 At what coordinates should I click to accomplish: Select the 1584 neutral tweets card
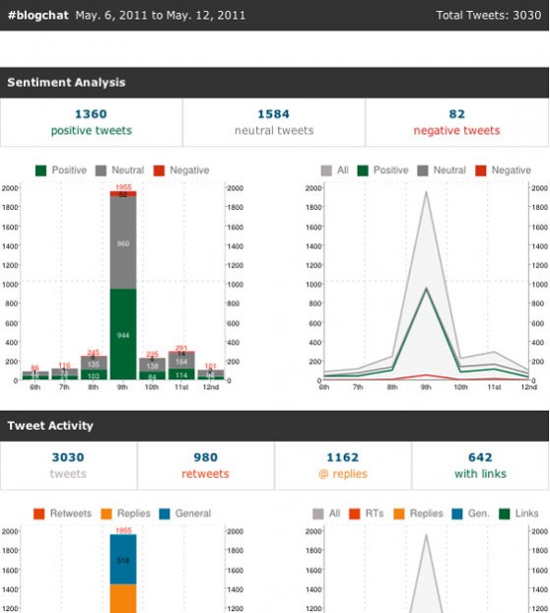pos(274,122)
